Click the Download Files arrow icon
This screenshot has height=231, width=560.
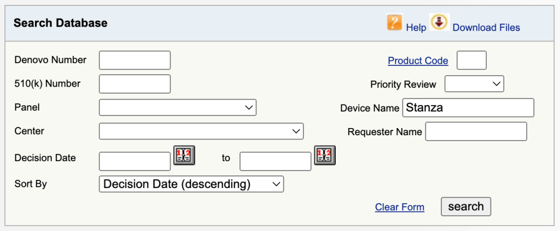[439, 22]
